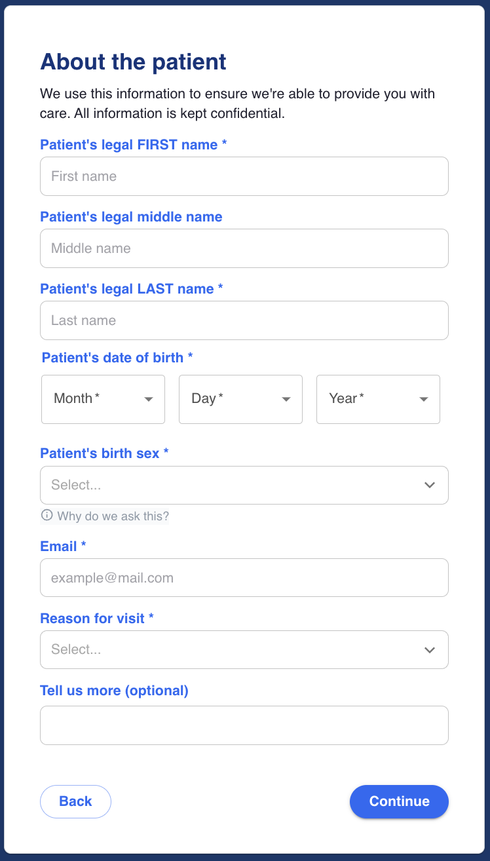Click the info icon beside 'Why do we ask this?'

pos(47,516)
